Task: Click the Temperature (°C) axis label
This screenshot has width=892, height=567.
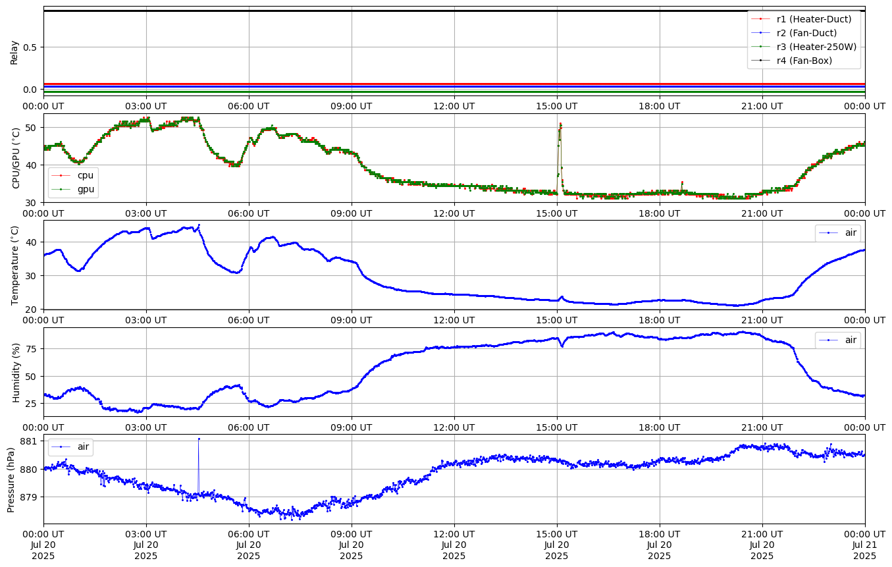Action: point(16,265)
